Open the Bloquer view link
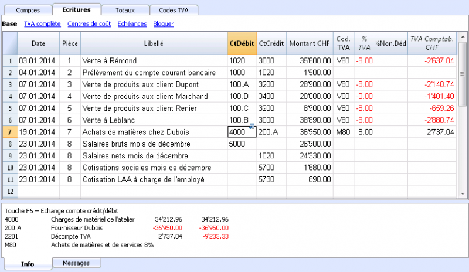 [x=164, y=24]
